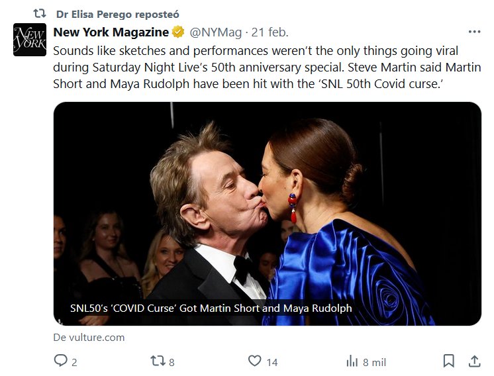494x376 pixels.
Task: Click the gold verified badge
Action: coord(178,32)
